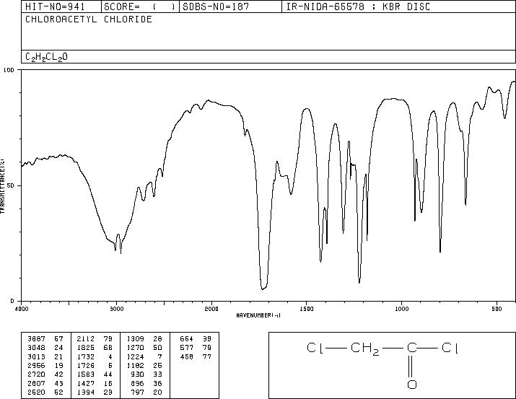This screenshot has width=516, height=399.
Task: Click the 2000 wavenumber axis label
Action: pos(211,309)
